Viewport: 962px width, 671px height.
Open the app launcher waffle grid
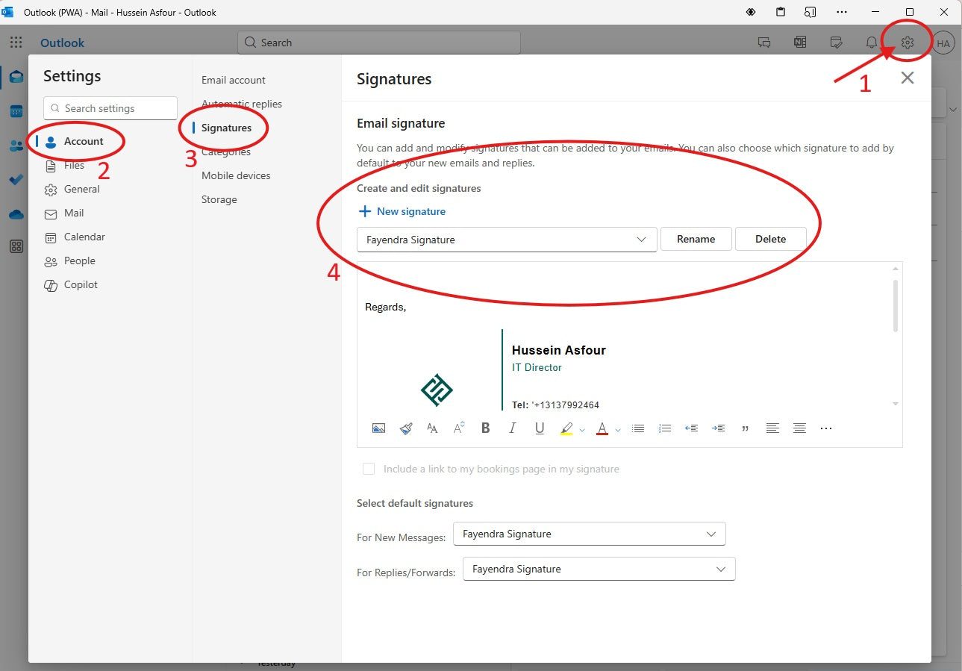tap(16, 43)
